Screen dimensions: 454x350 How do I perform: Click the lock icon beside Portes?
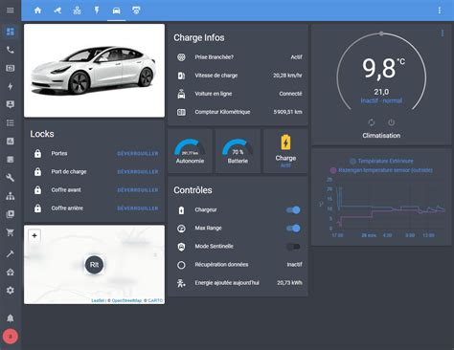point(37,153)
